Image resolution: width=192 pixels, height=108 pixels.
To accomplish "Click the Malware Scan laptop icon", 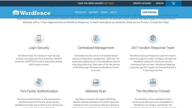I will click(96, 81).
